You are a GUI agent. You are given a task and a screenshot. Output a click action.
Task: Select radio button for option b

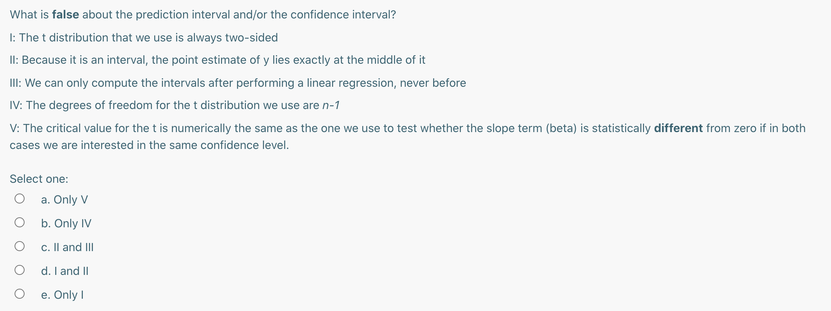[x=20, y=223]
